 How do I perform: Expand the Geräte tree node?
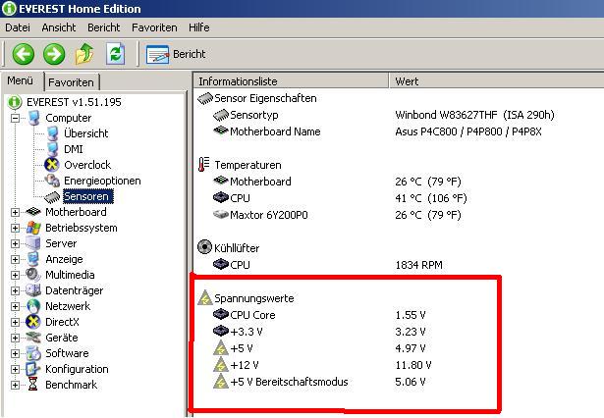[15, 338]
